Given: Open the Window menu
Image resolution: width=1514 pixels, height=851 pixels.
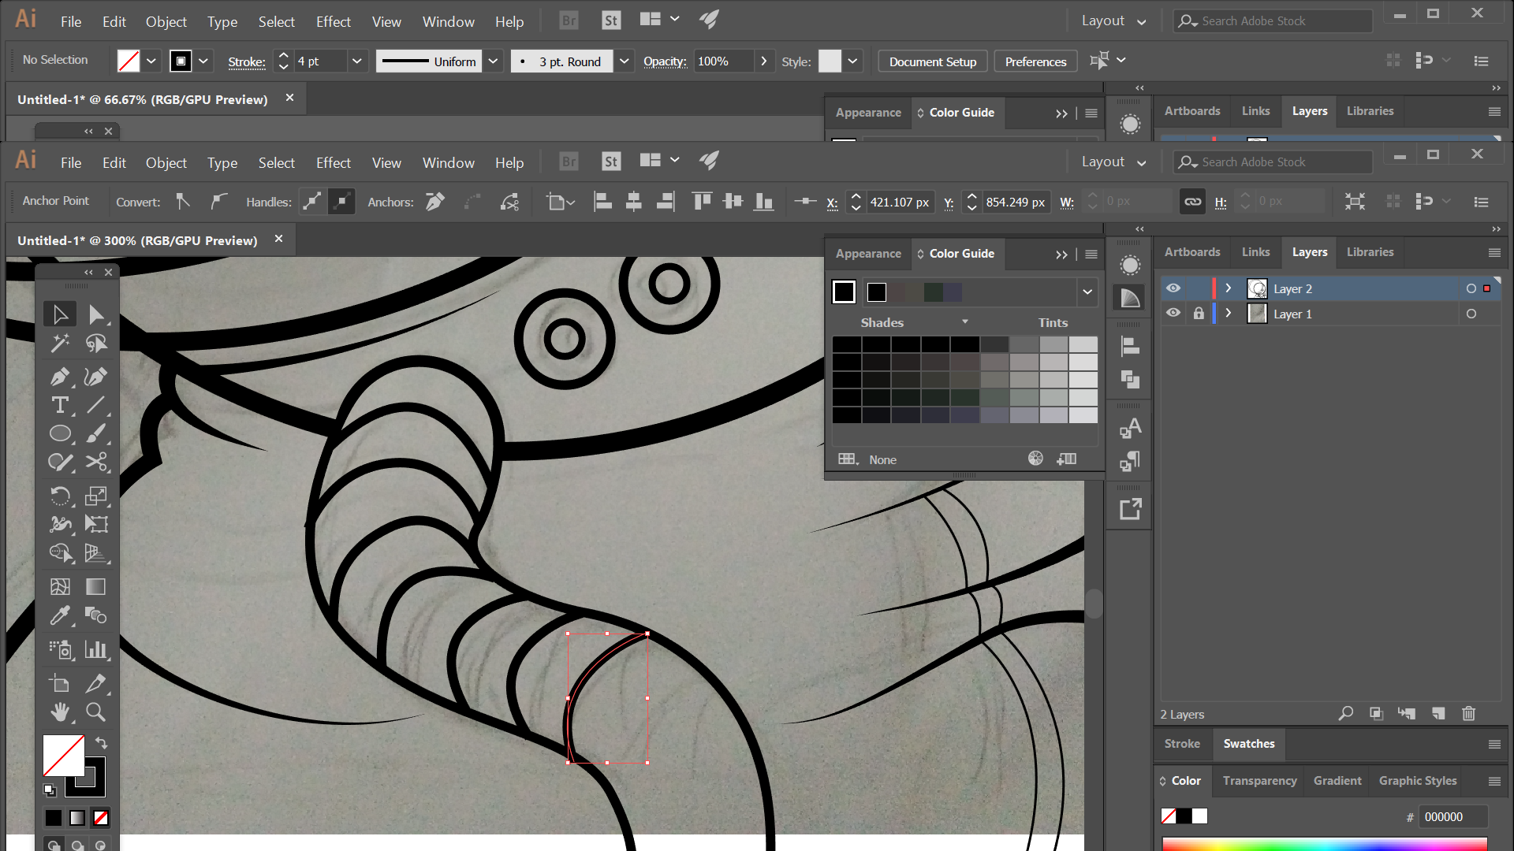Looking at the screenshot, I should pyautogui.click(x=448, y=162).
